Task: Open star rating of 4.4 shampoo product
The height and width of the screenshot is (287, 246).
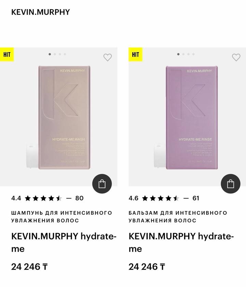Action: coord(43,198)
